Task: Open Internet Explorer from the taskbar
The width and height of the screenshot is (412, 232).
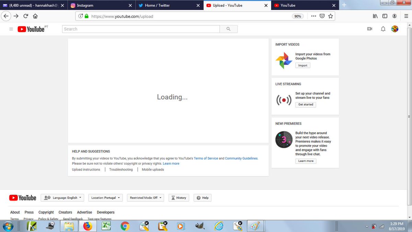Action: (x=219, y=226)
